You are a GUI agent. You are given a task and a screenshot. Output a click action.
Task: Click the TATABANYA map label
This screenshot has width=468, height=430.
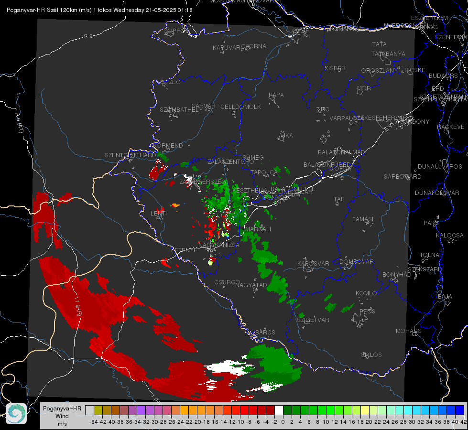pyautogui.click(x=388, y=54)
